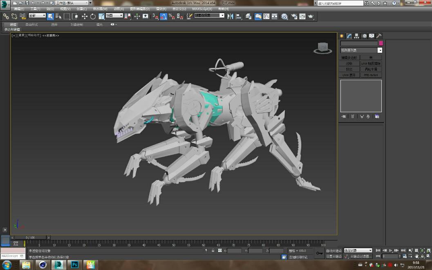Open the Hierarchy command panel tab
The height and width of the screenshot is (270, 432).
tap(357, 36)
